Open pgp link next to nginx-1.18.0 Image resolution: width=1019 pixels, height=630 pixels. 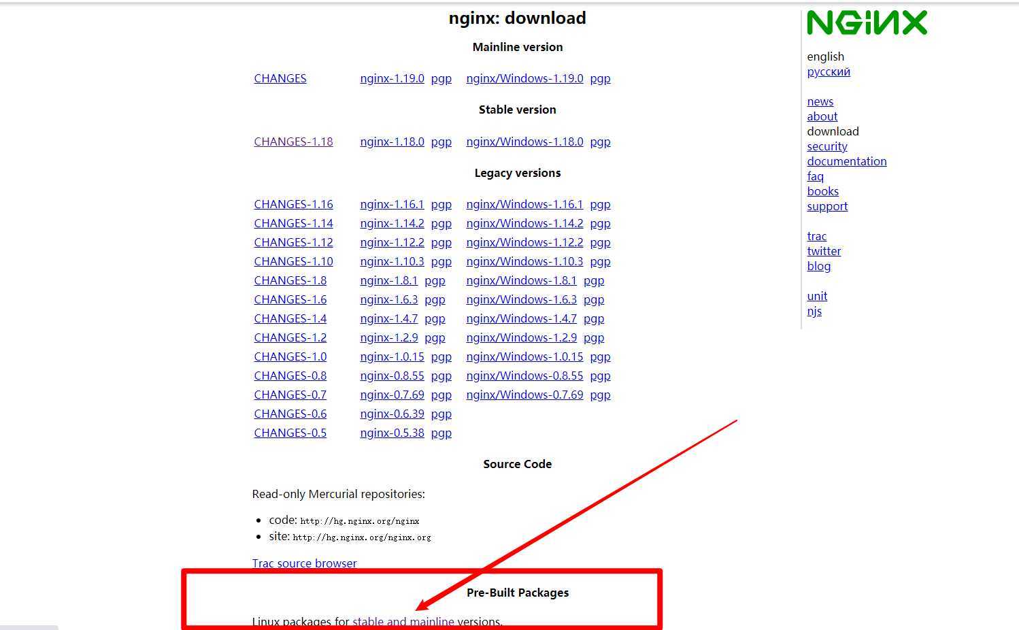tap(441, 142)
